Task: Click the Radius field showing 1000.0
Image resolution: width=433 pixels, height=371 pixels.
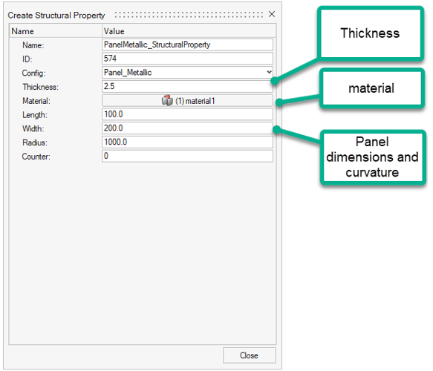Action: pos(187,142)
